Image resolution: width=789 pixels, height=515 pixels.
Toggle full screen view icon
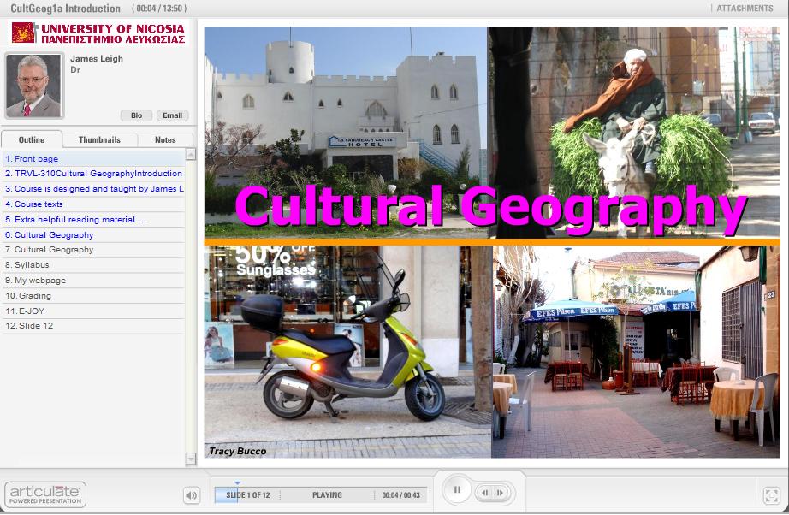pos(771,495)
